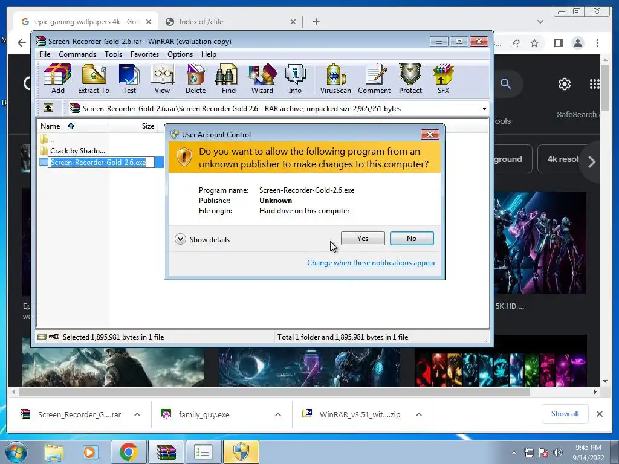Open colorful neon characters wallpaper thumbnail

(501, 361)
